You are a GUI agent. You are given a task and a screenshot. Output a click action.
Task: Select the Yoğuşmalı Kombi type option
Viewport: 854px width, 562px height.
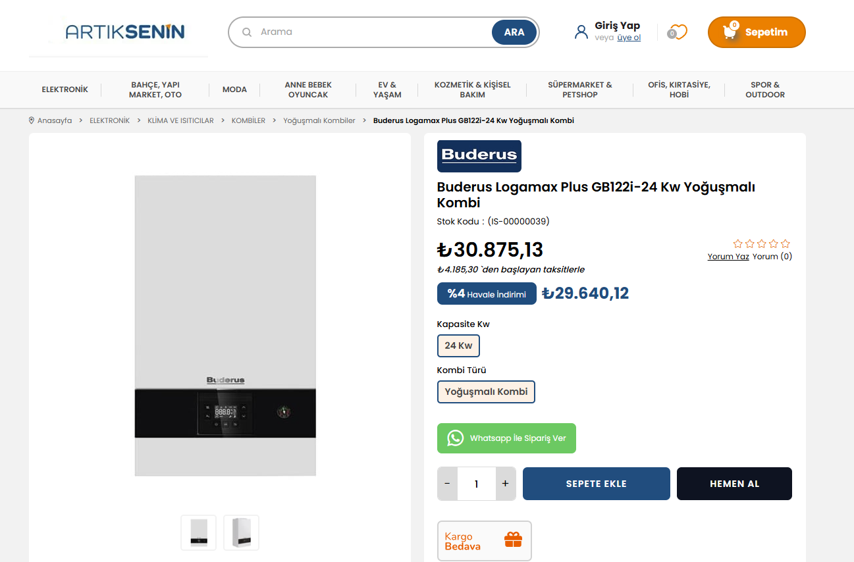tap(487, 392)
